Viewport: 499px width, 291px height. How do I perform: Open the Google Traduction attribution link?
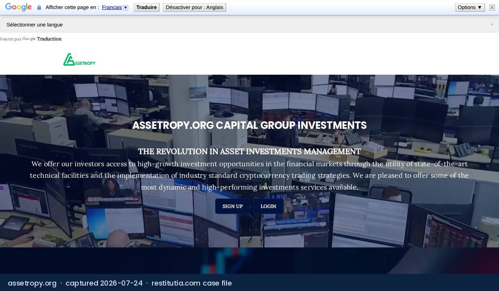point(42,39)
